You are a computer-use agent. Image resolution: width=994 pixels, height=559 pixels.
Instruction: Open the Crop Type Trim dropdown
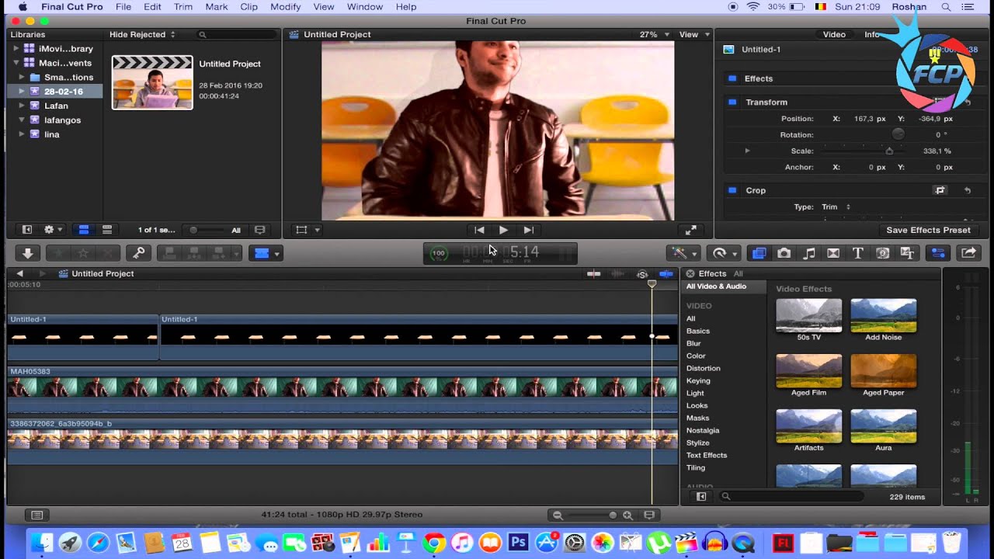pyautogui.click(x=836, y=207)
